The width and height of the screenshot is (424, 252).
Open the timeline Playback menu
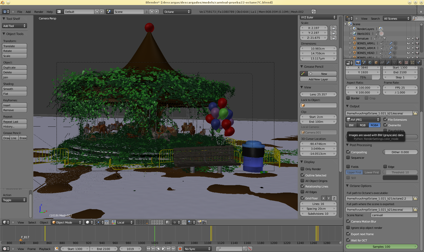45,249
